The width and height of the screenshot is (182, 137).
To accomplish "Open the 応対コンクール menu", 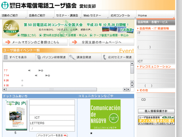I will [123, 15].
